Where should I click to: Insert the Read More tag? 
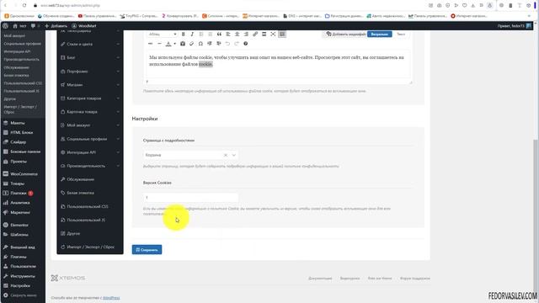click(x=264, y=34)
